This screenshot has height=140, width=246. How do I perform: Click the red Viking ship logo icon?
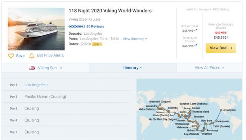coord(32,68)
